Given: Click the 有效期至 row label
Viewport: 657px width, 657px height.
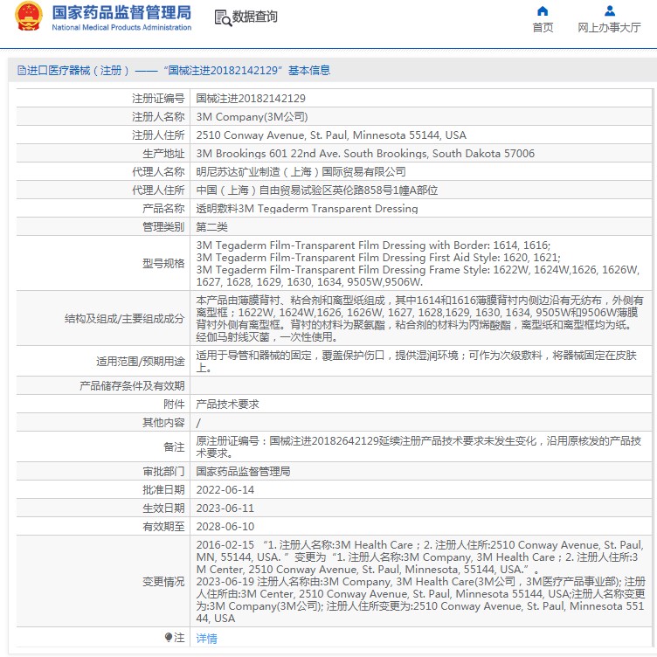Looking at the screenshot, I should [x=163, y=527].
